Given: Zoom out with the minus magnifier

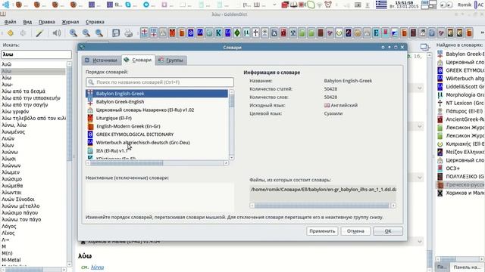Looking at the screenshot, I should tap(86, 33).
